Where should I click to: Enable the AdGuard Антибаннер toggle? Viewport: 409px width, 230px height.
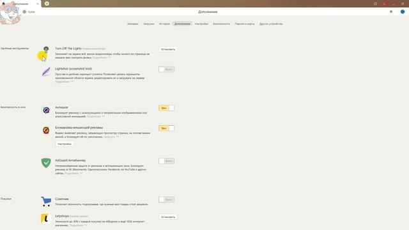(166, 161)
